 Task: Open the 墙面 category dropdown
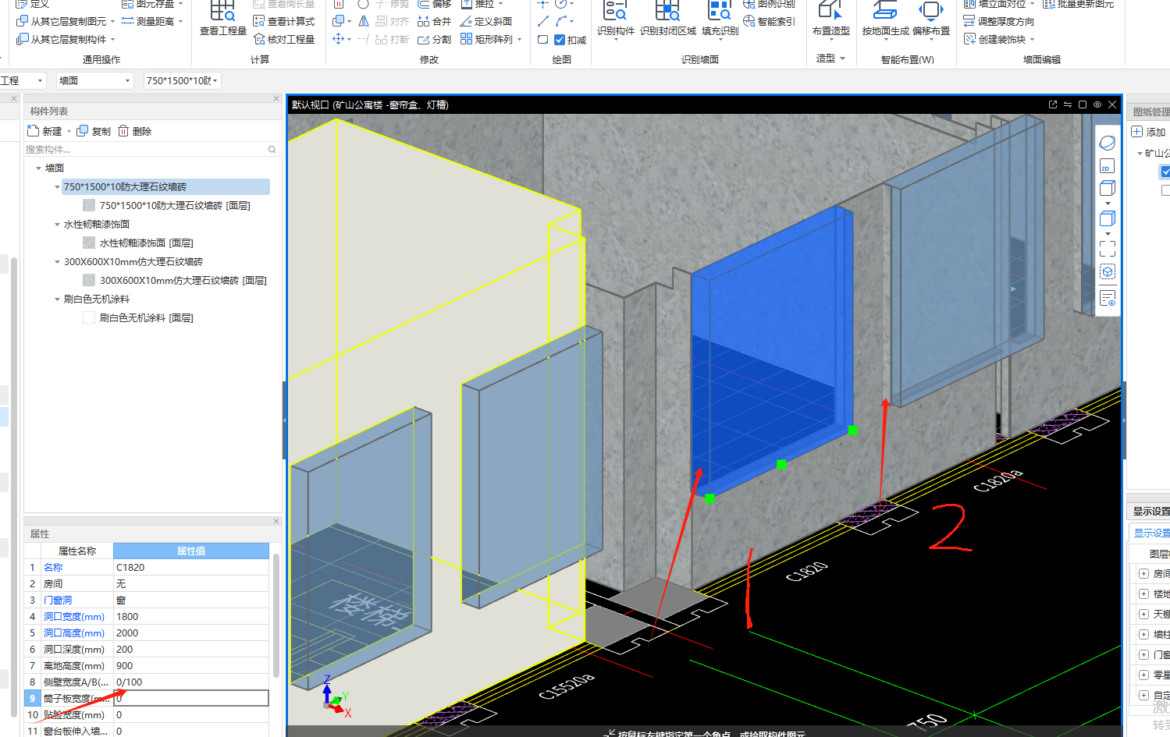point(94,80)
